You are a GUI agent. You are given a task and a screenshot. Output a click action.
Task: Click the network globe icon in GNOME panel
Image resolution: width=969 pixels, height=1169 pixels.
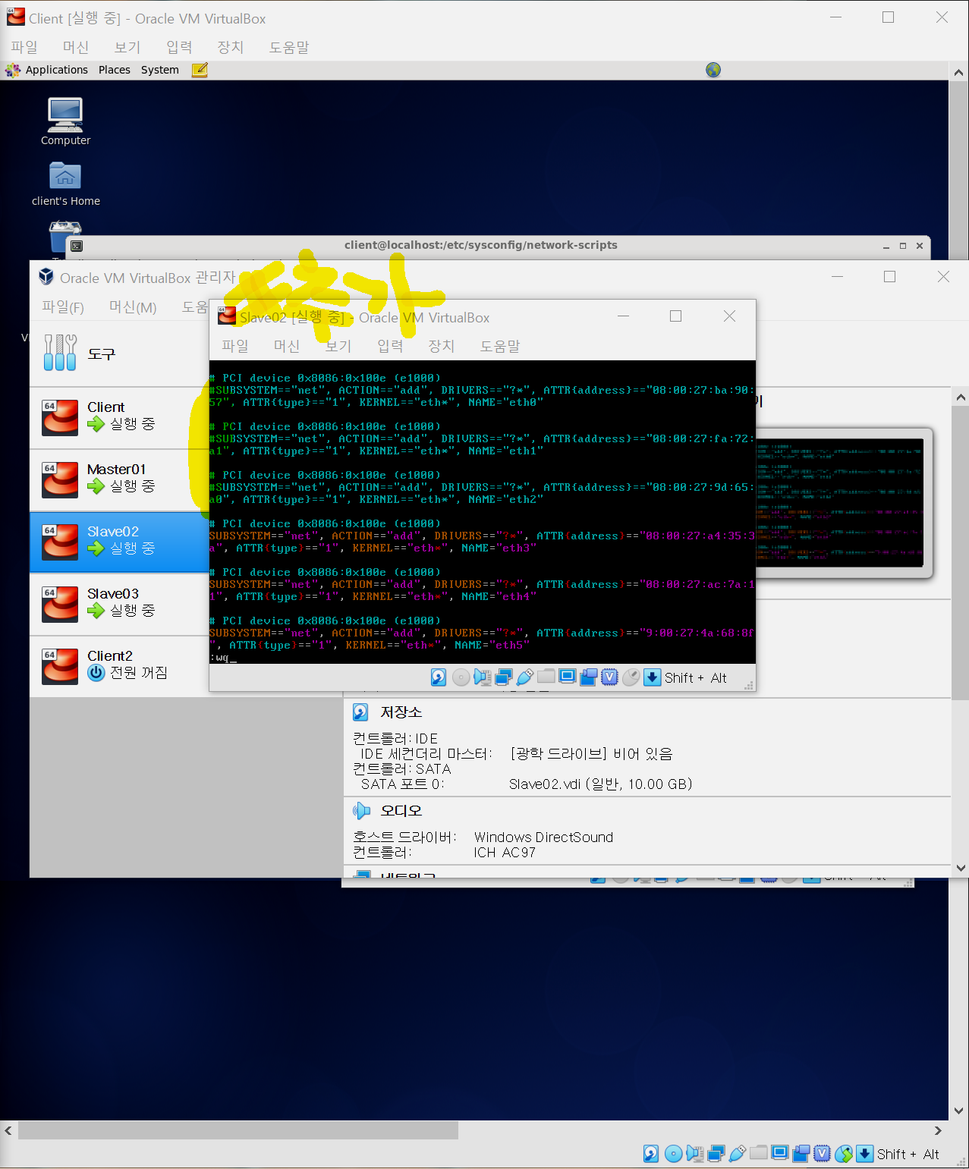713,70
